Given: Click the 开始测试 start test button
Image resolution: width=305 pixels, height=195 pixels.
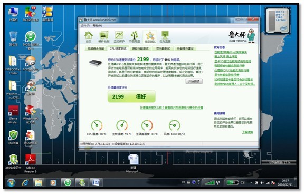Looking at the screenshot, I should (194, 81).
